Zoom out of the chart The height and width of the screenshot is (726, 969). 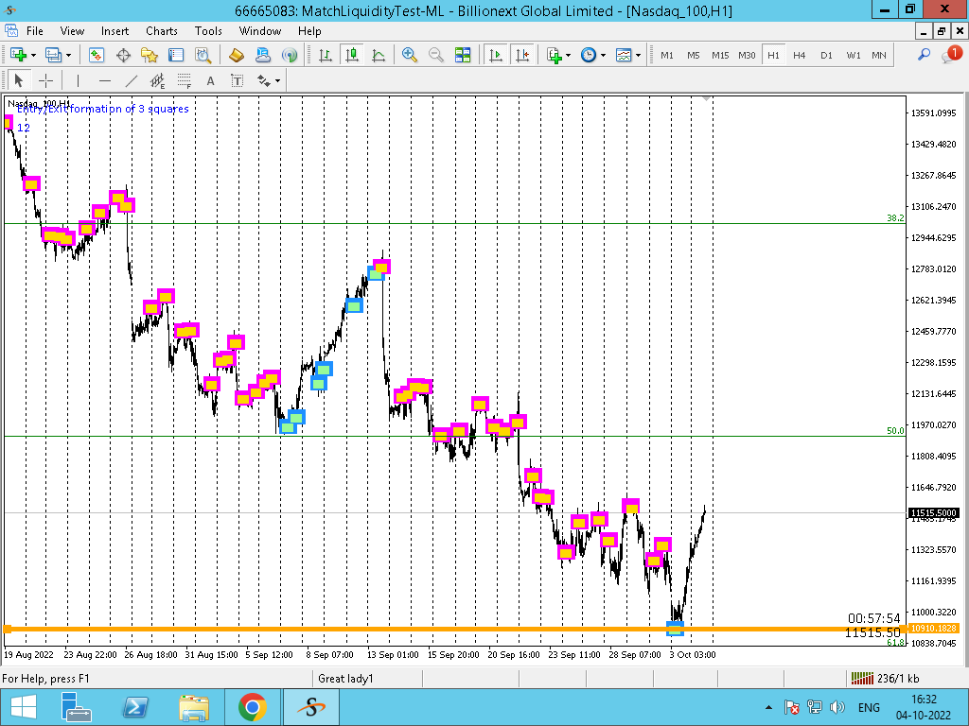[x=435, y=55]
